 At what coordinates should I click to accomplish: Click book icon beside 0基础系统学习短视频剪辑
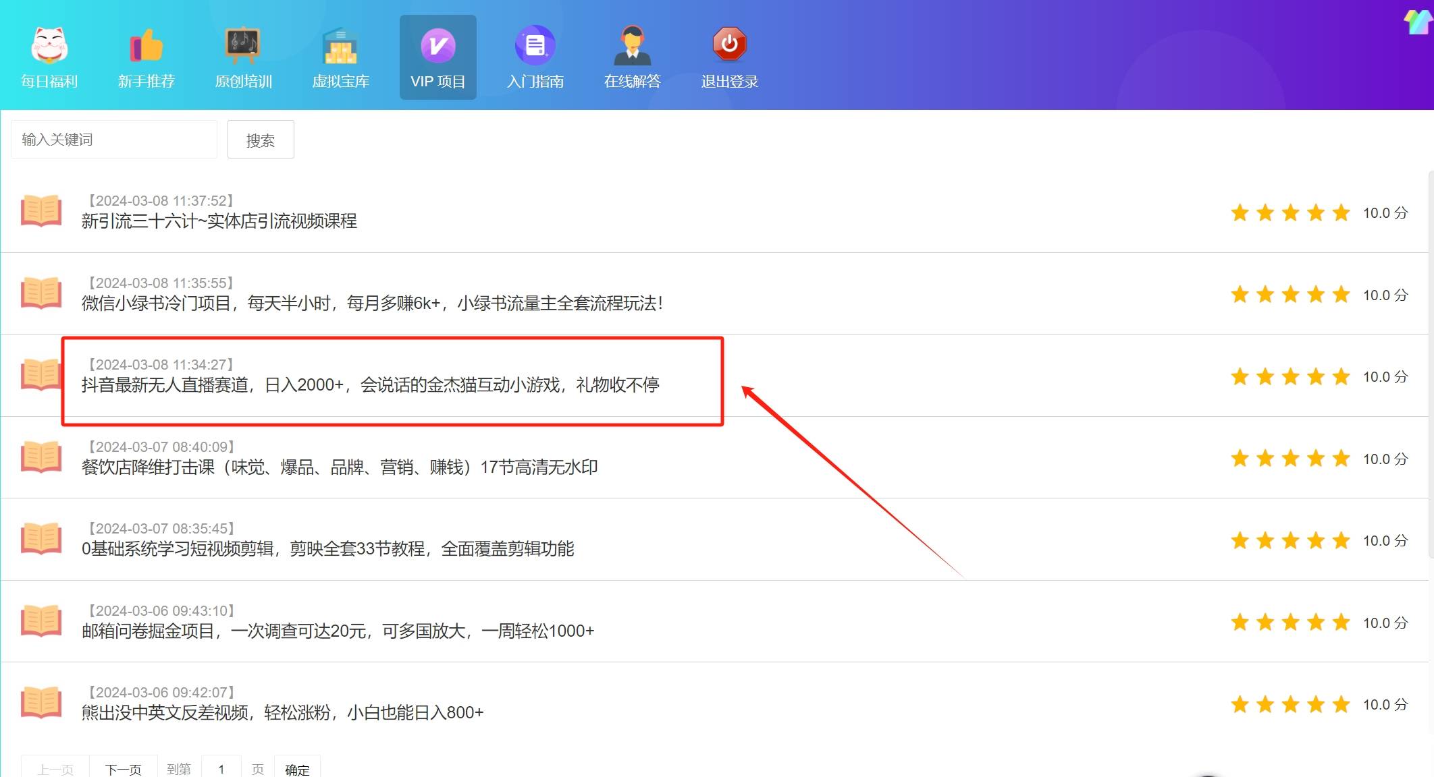point(41,538)
